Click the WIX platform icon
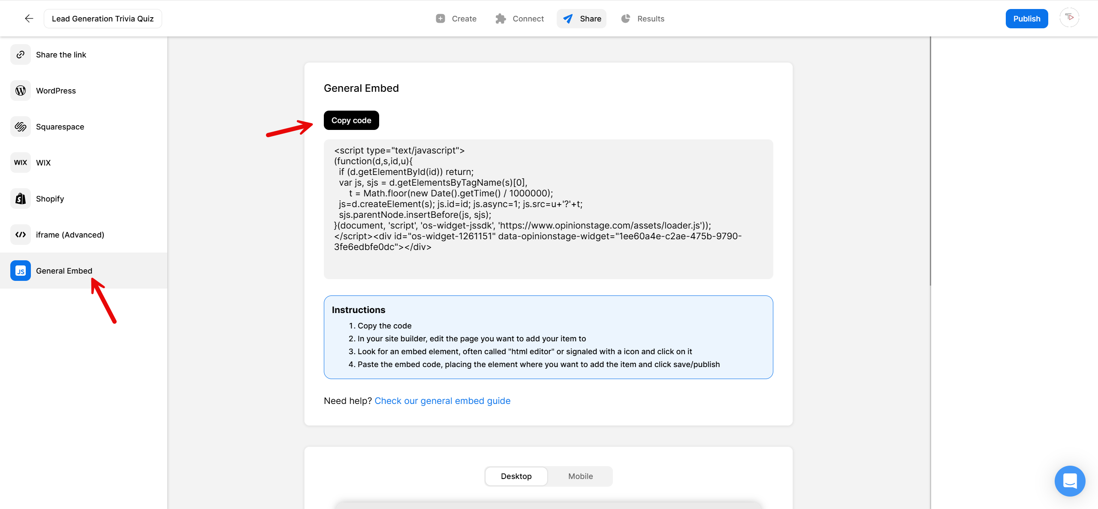 coord(20,163)
